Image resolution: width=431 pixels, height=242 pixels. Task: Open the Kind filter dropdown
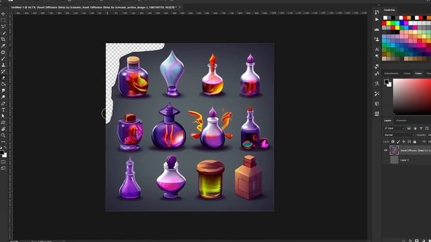tap(394, 128)
